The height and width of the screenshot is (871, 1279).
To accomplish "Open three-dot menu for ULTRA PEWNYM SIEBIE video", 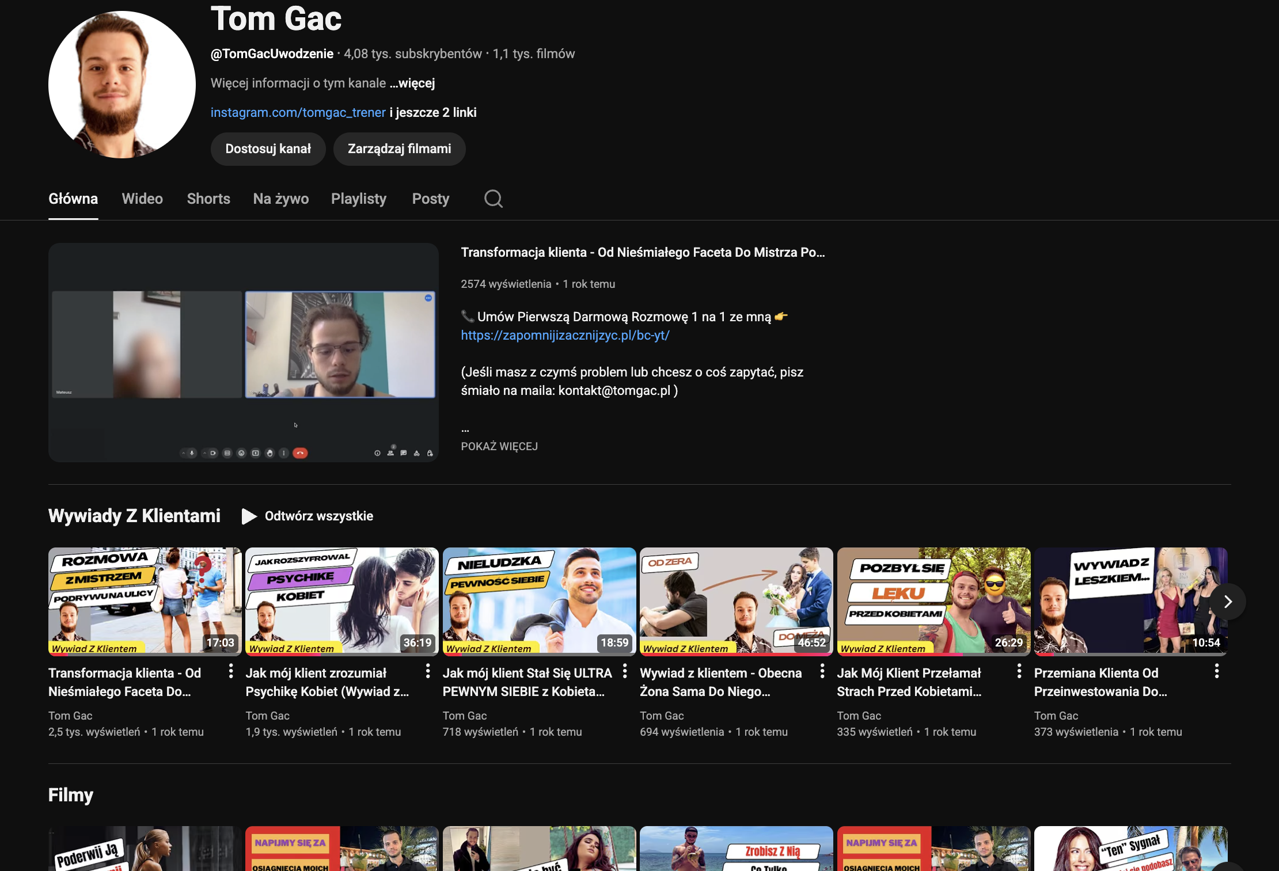I will click(x=625, y=671).
